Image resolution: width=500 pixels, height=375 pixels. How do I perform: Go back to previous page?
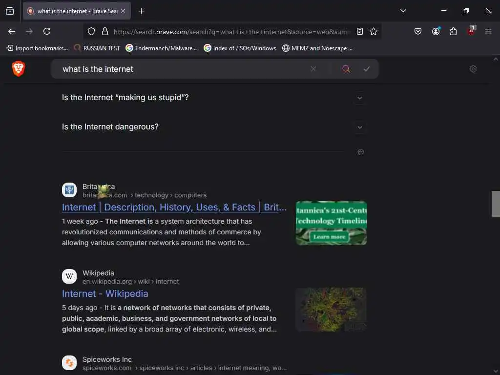[x=12, y=31]
